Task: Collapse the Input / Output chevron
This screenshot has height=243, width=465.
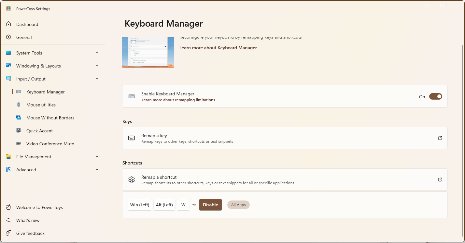Action: coord(97,79)
